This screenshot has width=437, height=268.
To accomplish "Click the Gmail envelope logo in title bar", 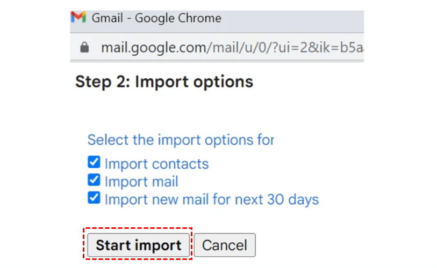I will click(78, 17).
